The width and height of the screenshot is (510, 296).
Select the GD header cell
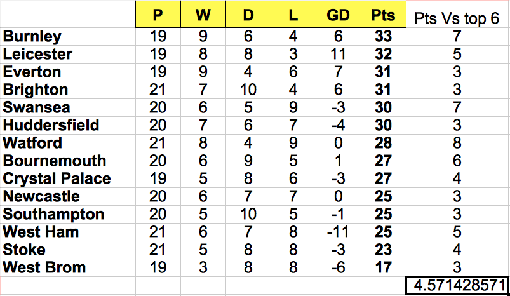point(339,15)
